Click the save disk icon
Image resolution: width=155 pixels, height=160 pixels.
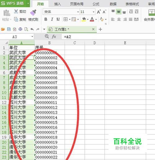[x=9, y=29]
